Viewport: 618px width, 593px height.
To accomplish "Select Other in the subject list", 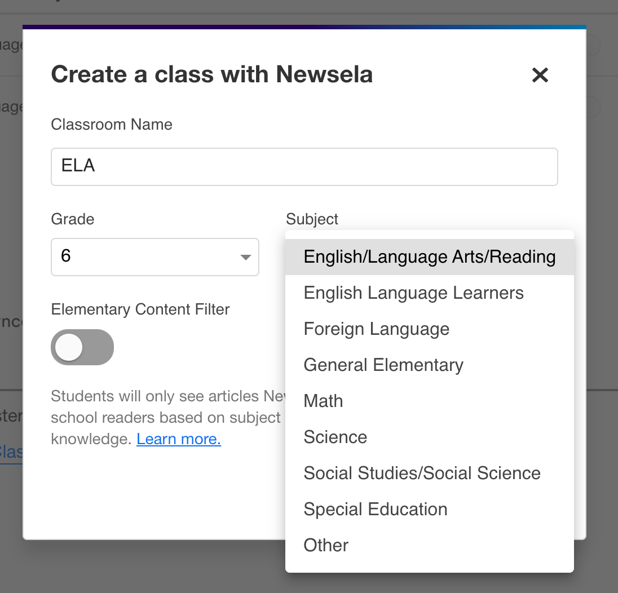I will click(x=326, y=546).
